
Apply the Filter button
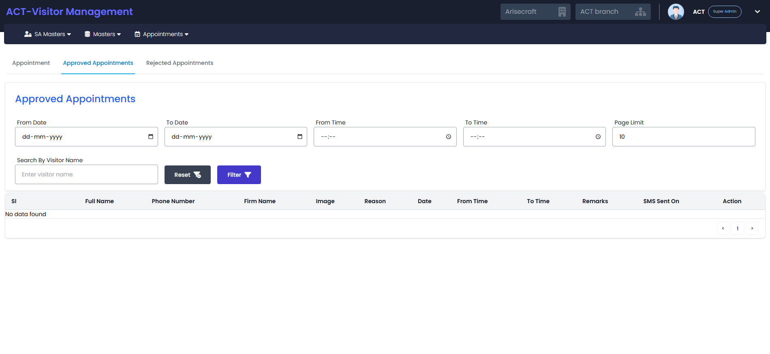point(239,175)
